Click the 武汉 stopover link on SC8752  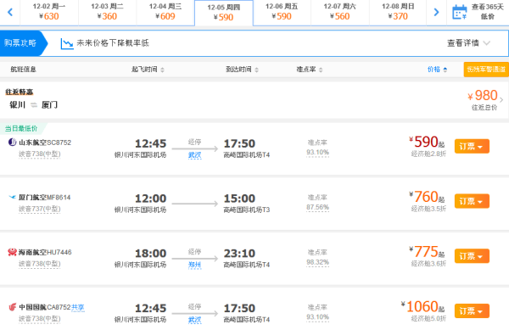[x=195, y=155]
